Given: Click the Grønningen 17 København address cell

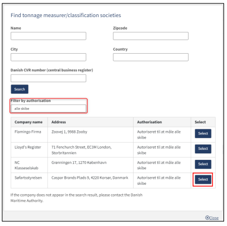Looking at the screenshot, I should point(79,163).
